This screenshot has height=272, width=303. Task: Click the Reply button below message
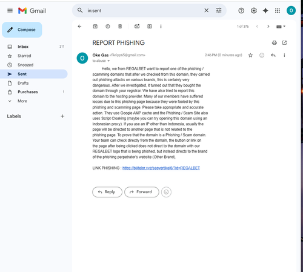tap(107, 192)
